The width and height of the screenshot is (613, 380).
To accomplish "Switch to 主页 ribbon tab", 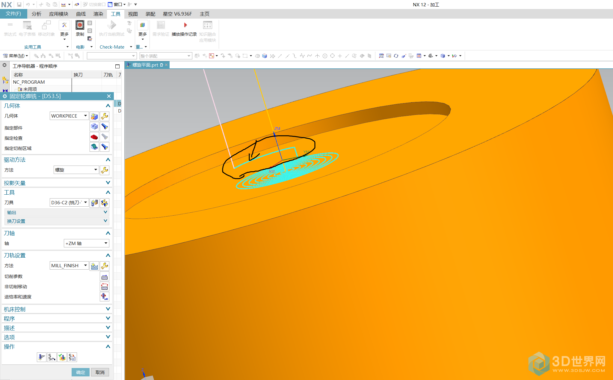I will click(x=205, y=14).
